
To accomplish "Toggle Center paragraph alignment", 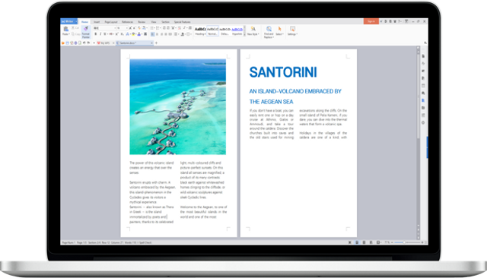I will click(x=157, y=33).
